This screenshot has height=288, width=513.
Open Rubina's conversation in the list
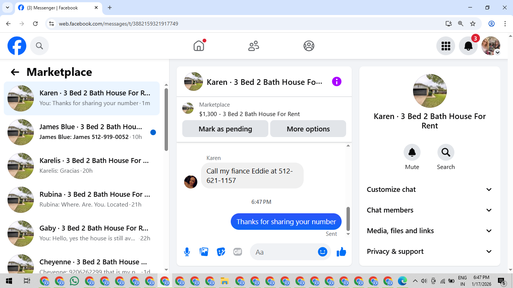[x=82, y=200]
